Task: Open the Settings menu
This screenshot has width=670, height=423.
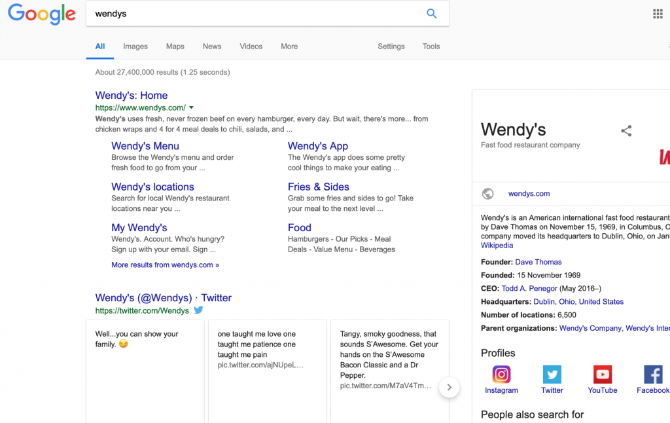Action: click(x=391, y=46)
